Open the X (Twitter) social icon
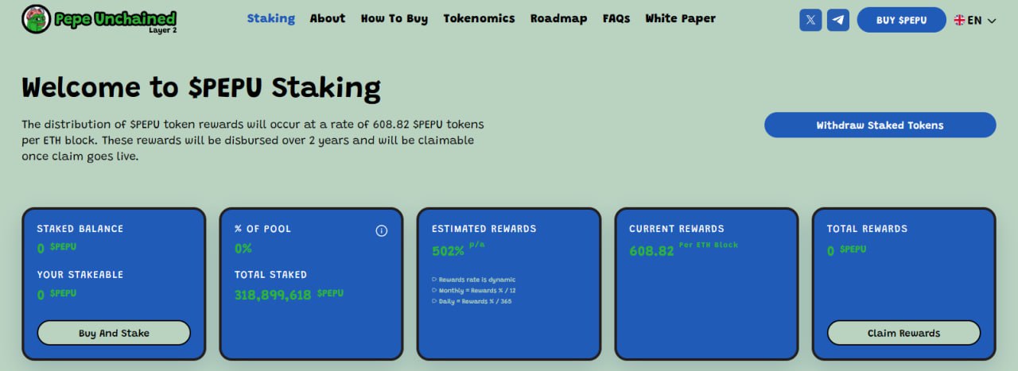 point(810,20)
